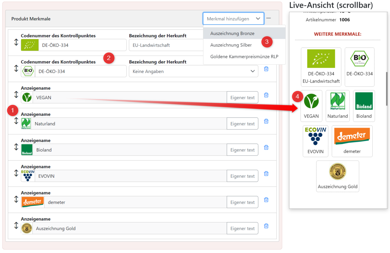
Task: Click the trash icon for Bioland
Action: [x=266, y=147]
